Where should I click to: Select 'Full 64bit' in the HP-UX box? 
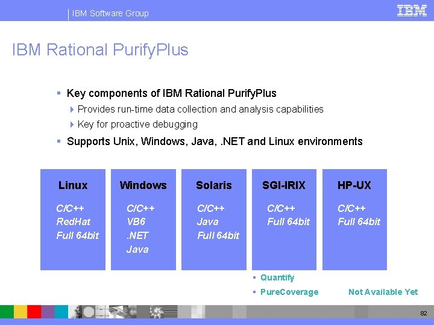click(x=359, y=221)
